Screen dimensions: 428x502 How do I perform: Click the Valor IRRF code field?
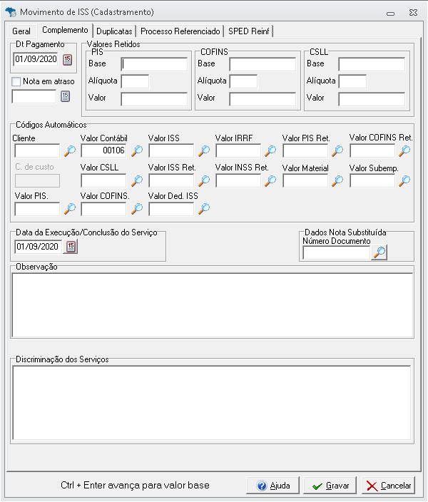(x=238, y=150)
